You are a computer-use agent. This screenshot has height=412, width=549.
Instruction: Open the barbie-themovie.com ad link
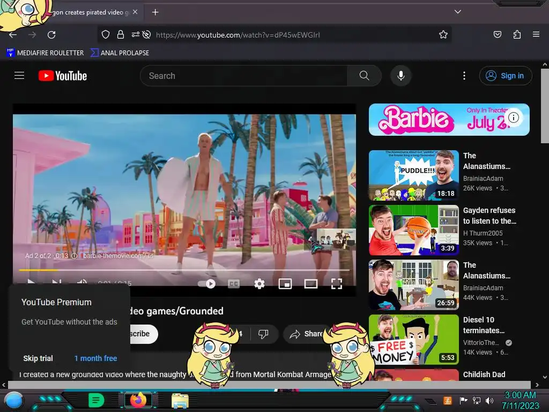tap(118, 256)
